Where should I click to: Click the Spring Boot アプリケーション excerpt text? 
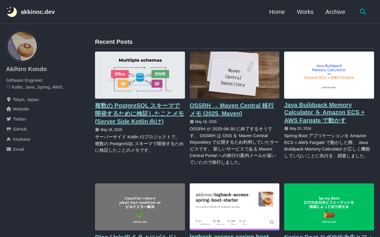pyautogui.click(x=327, y=145)
